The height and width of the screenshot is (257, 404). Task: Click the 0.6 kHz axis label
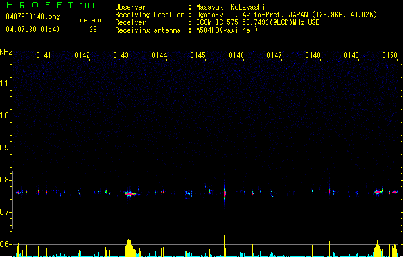click(5, 244)
